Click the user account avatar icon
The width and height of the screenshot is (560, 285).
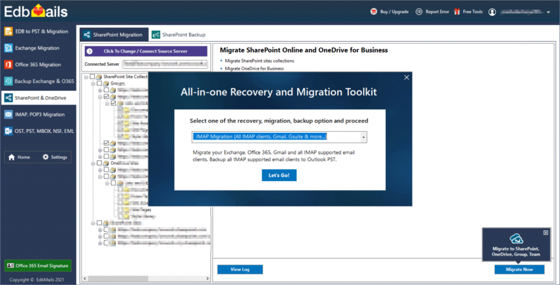[x=492, y=12]
